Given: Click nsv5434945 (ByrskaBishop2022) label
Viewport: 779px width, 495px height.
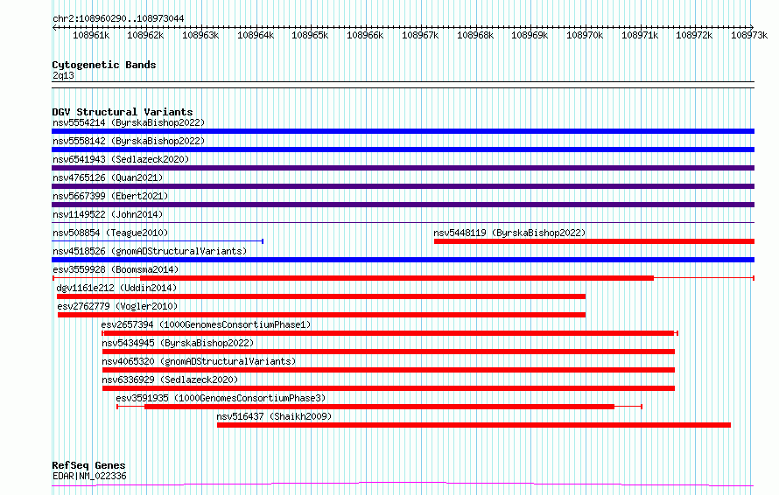Looking at the screenshot, I should (x=178, y=343).
